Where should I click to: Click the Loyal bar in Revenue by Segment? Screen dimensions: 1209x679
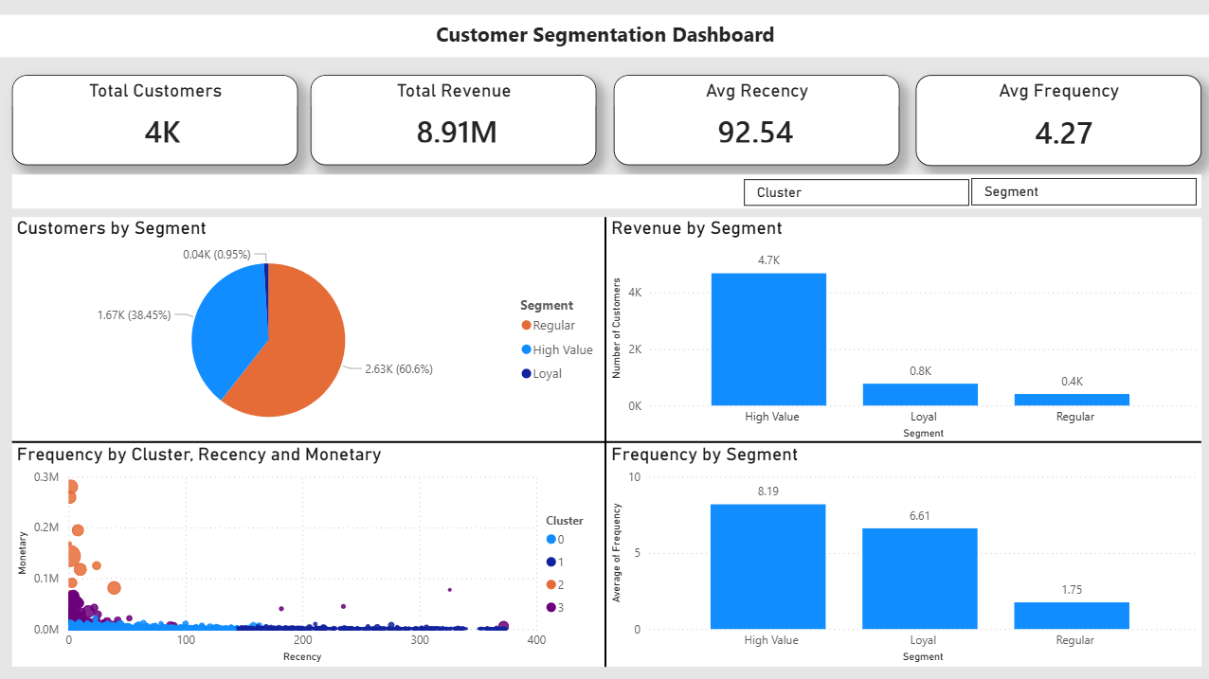click(x=920, y=394)
